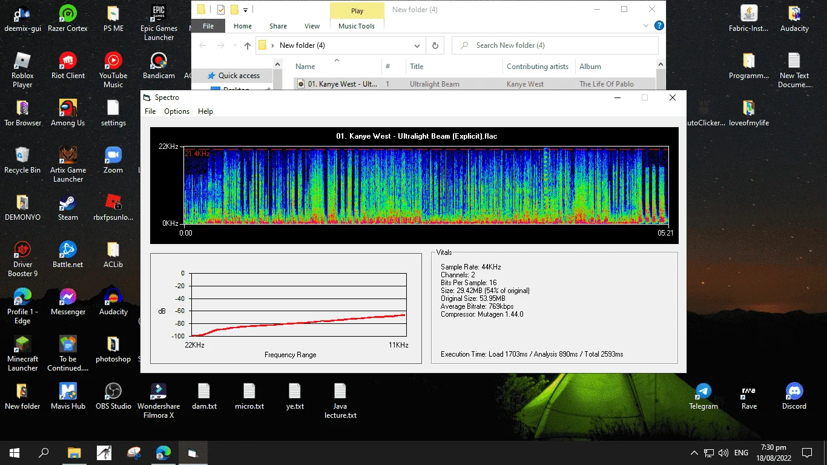Select the Minecraft Launcher desktop icon

point(22,353)
